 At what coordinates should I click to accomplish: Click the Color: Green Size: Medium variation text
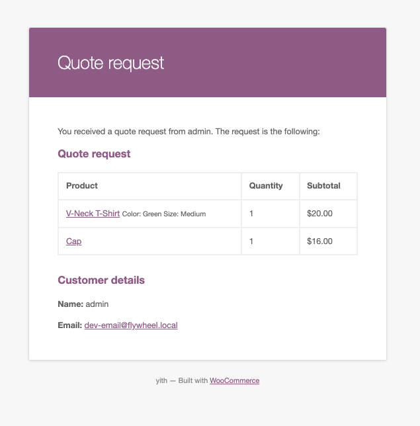tap(164, 214)
